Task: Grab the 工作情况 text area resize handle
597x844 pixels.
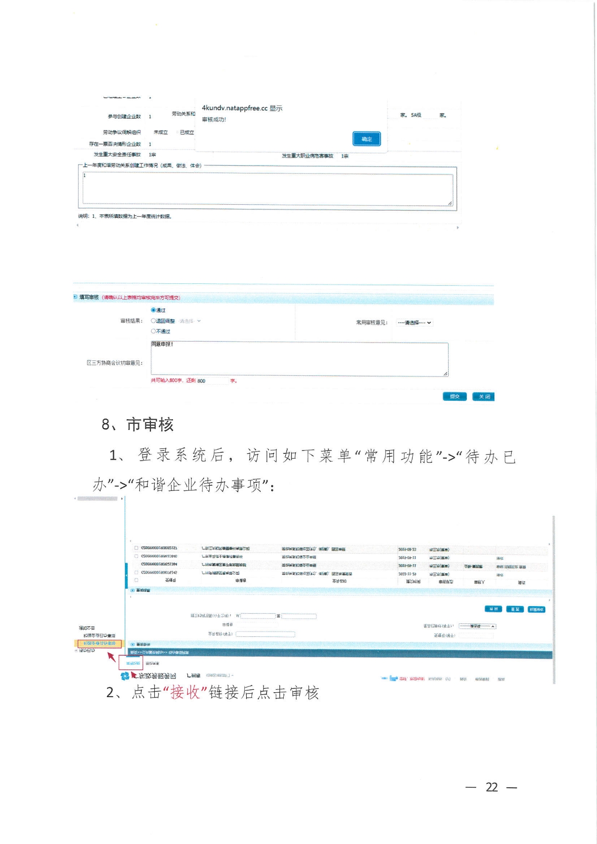Action: (x=450, y=203)
